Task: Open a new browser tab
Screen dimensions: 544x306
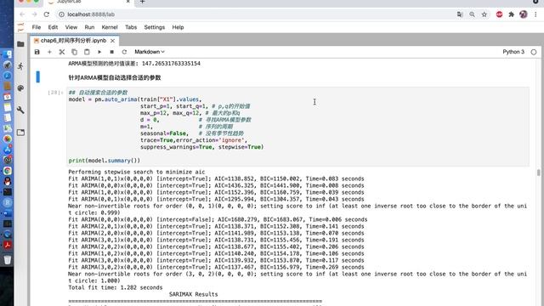Action: click(142, 2)
